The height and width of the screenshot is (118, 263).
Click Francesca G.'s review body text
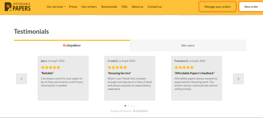pos(196,84)
